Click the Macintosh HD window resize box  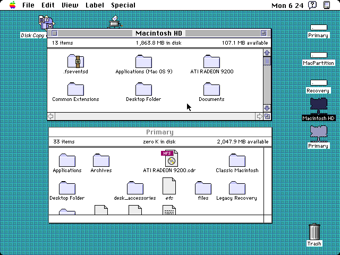[267, 116]
